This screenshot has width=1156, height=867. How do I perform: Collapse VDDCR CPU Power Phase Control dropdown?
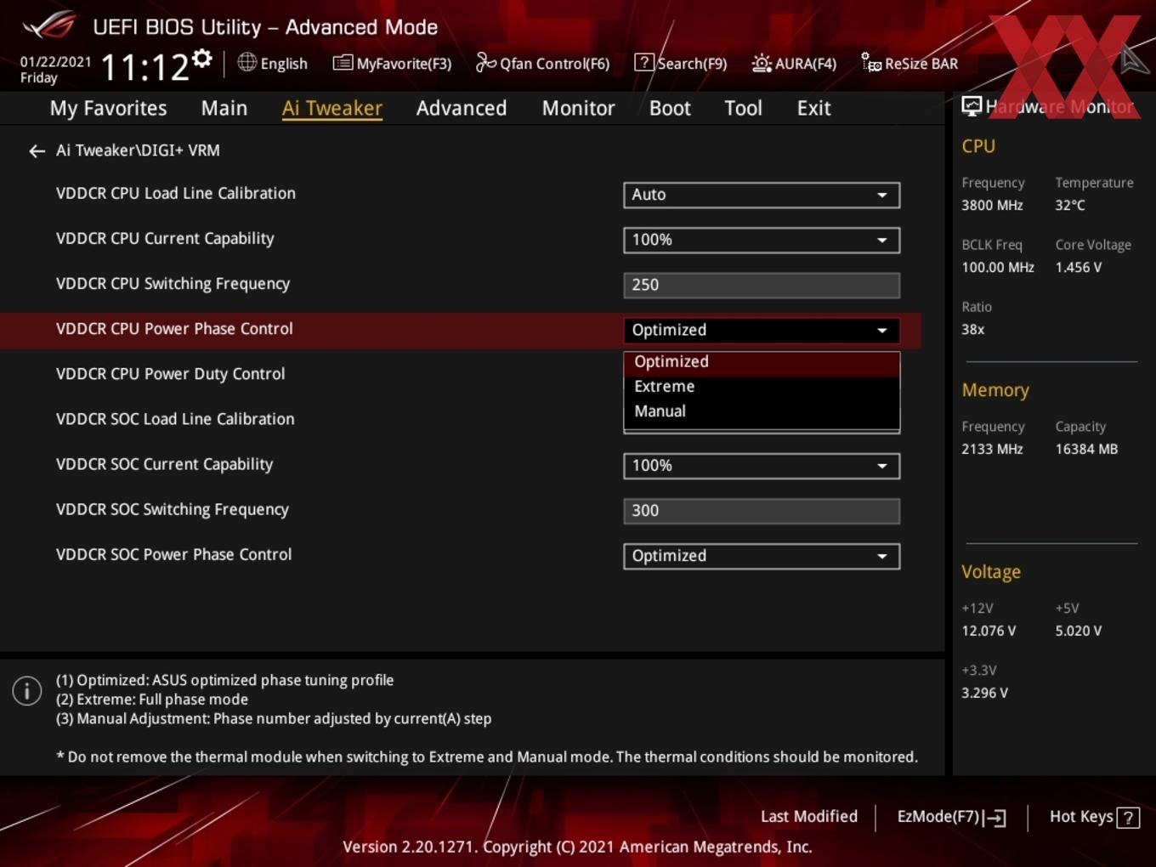pos(762,330)
